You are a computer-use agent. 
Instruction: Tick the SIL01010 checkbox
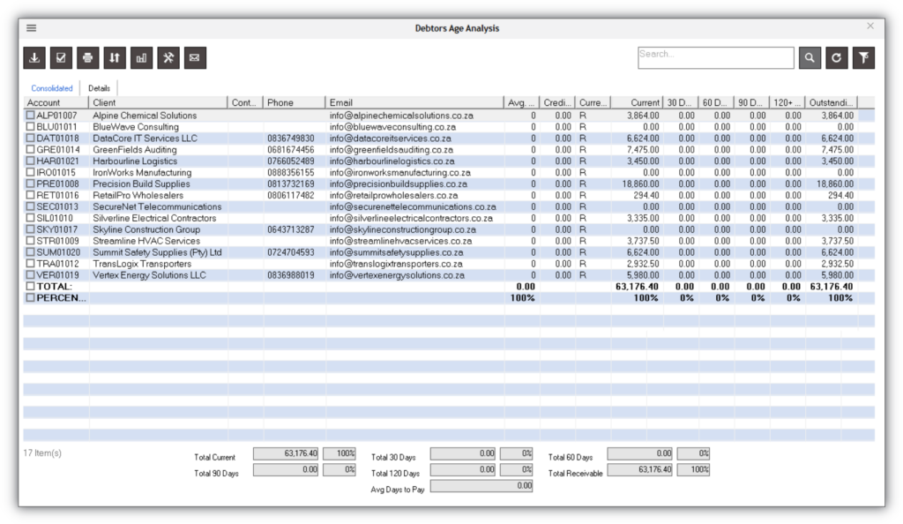(x=30, y=218)
